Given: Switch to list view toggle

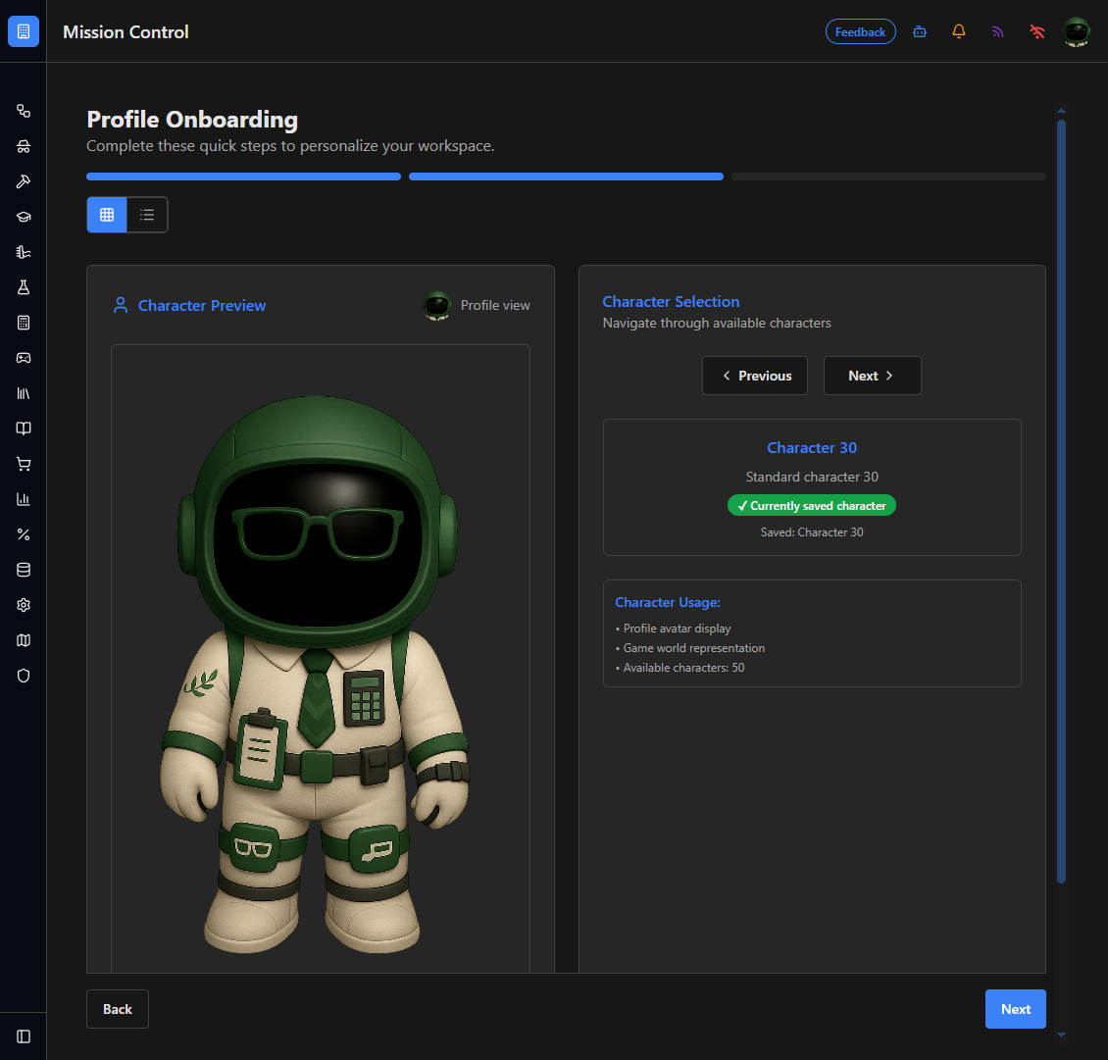Looking at the screenshot, I should pos(147,215).
